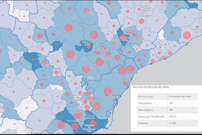Select the Les Franqueses del Vallès circle
This screenshot has height=135, width=202.
[139, 9]
